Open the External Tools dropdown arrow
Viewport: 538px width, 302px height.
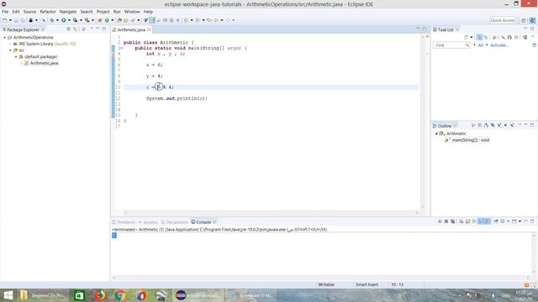click(92, 20)
